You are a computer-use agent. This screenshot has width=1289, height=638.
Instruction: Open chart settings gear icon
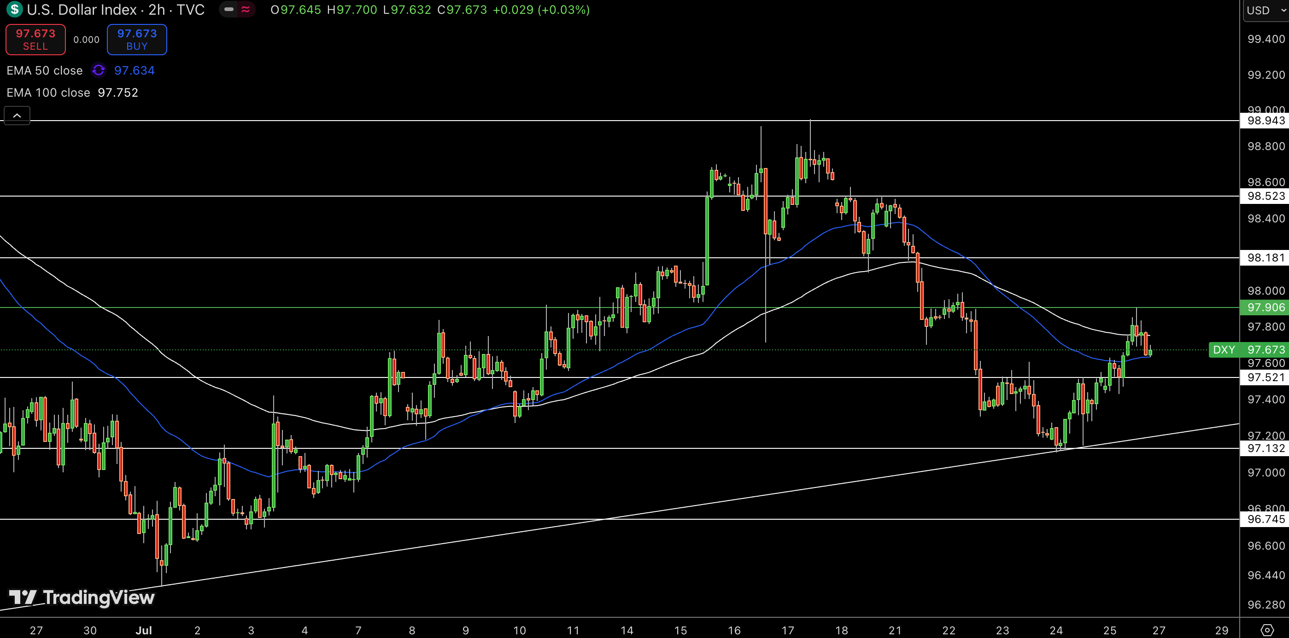coord(1267,630)
